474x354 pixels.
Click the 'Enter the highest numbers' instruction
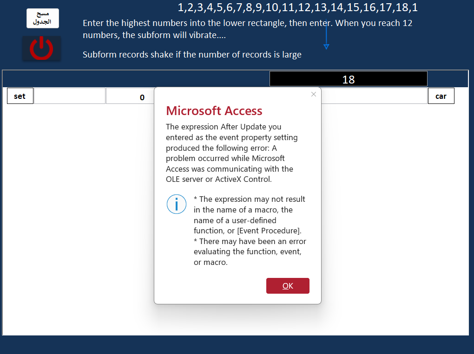247,29
